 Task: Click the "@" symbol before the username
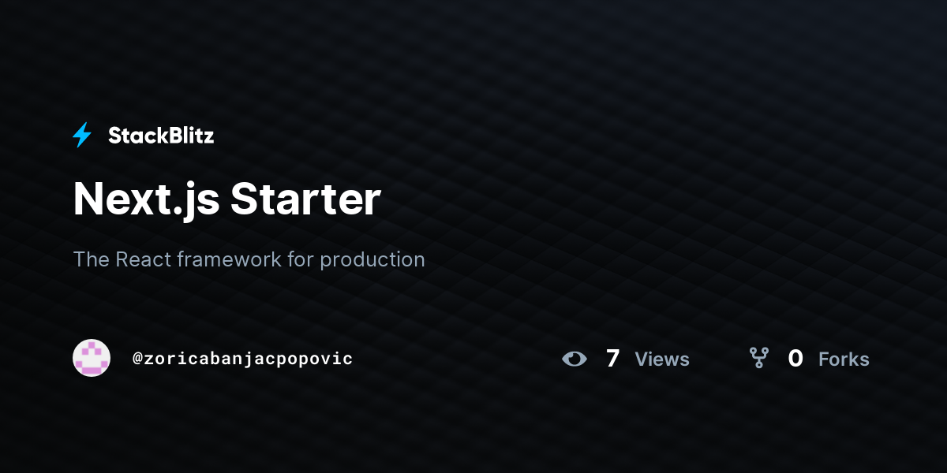pos(137,359)
